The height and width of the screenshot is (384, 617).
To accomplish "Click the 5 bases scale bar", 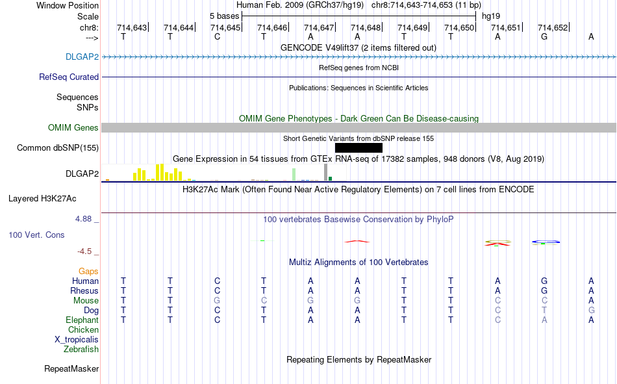I will (359, 16).
